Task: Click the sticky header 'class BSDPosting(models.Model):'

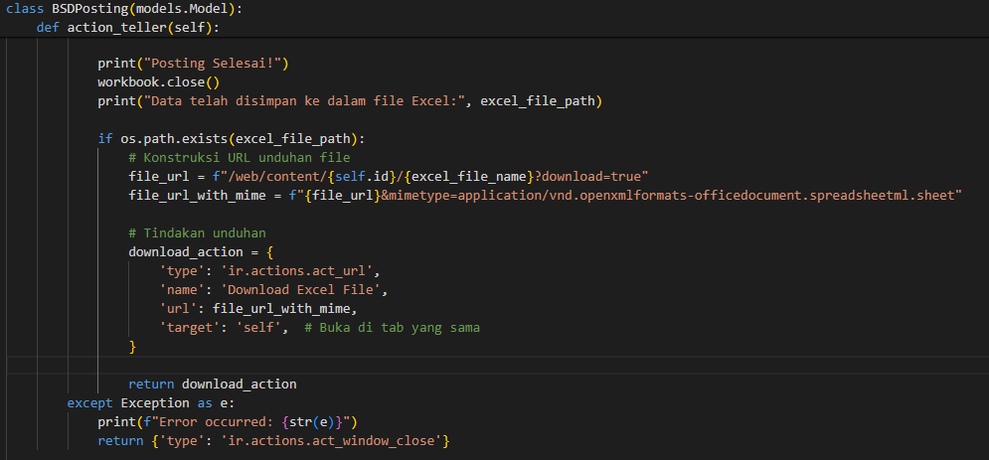Action: coord(123,10)
